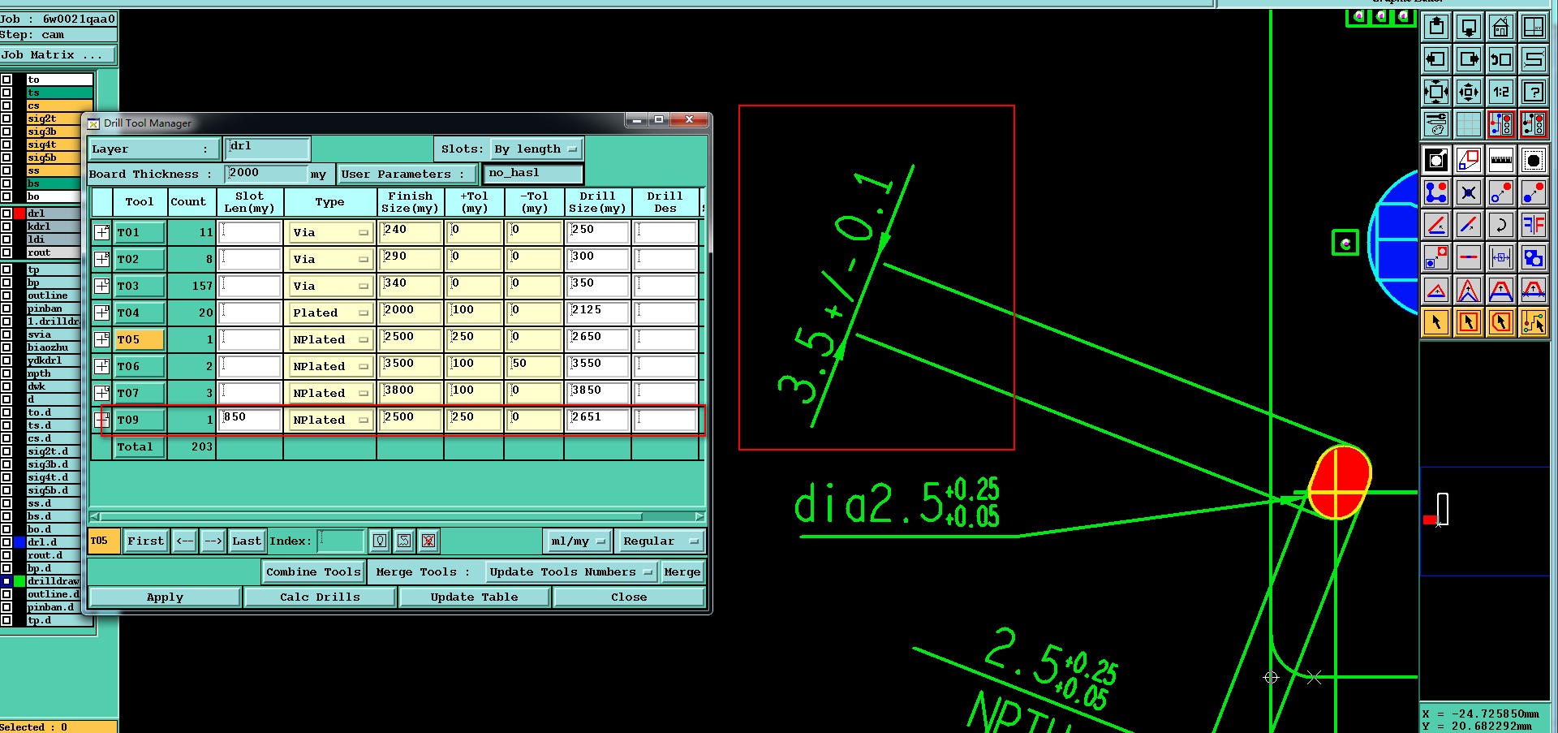This screenshot has height=733, width=1558.
Task: Click the red color swatch beside drl
Action: pyautogui.click(x=19, y=213)
